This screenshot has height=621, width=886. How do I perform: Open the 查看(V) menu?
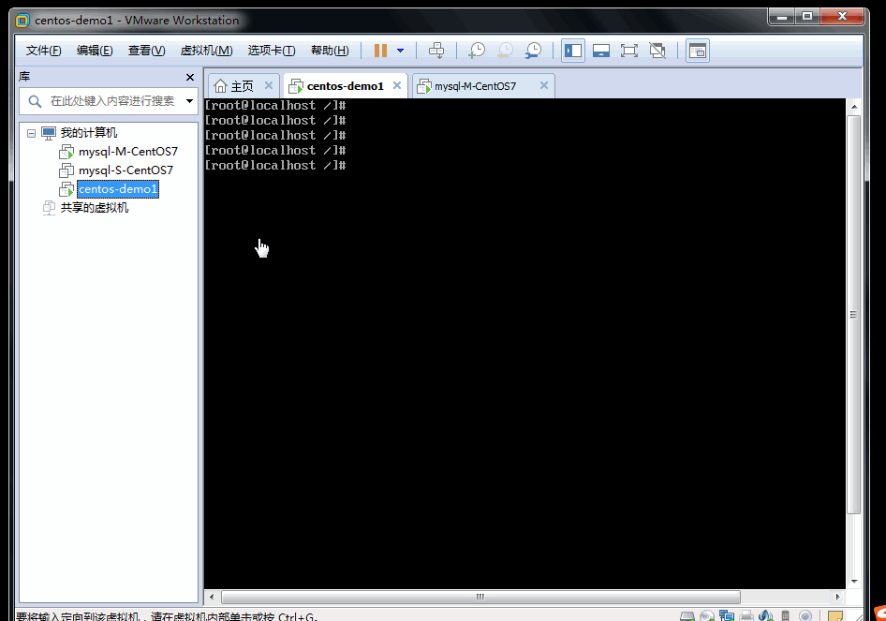coord(147,51)
